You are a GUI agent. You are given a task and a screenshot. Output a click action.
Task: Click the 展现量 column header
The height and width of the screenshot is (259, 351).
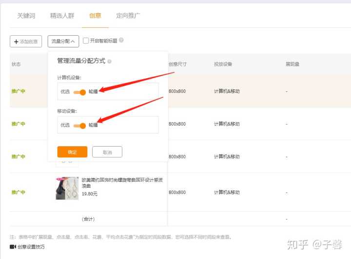coord(292,64)
